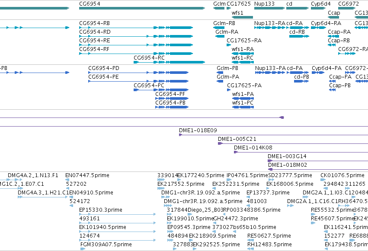Click protein label CG6954-PC

coord(149,86)
